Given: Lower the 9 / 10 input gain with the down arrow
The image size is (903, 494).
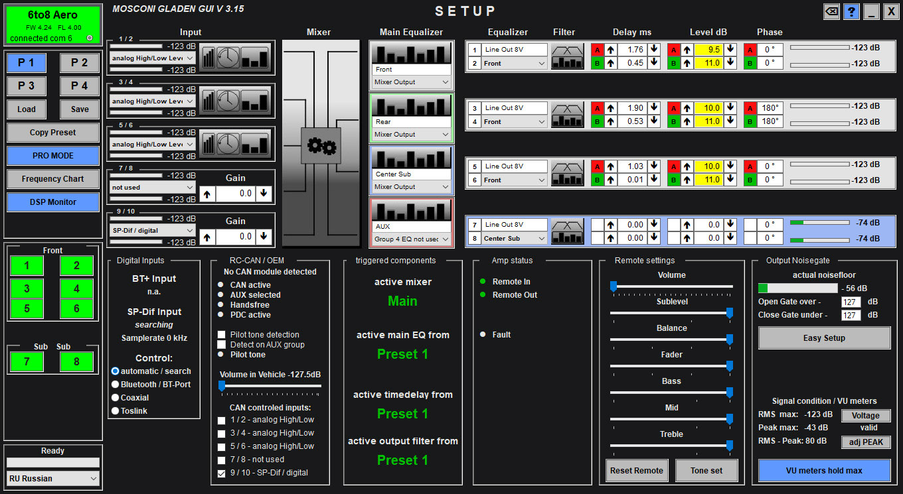Looking at the screenshot, I should 264,236.
